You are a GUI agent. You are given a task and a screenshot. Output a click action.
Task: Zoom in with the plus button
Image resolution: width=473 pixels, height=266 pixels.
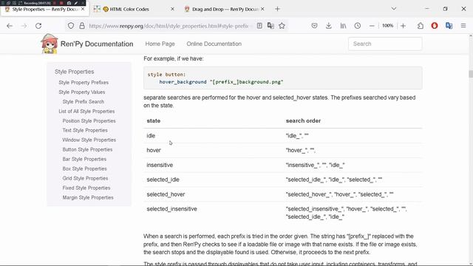403,26
